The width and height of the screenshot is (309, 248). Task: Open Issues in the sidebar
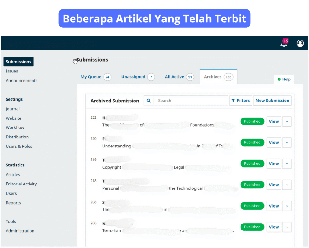[12, 71]
